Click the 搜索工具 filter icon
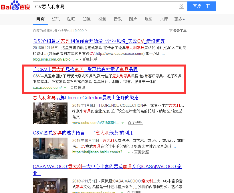Image resolution: width=234 pixels, height=193 pixels. (171, 31)
